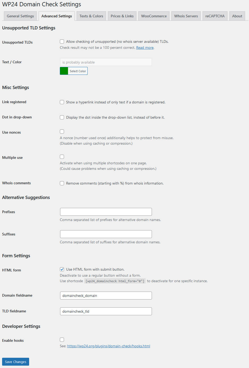Open the wp24.org hooks.html link

(109, 346)
